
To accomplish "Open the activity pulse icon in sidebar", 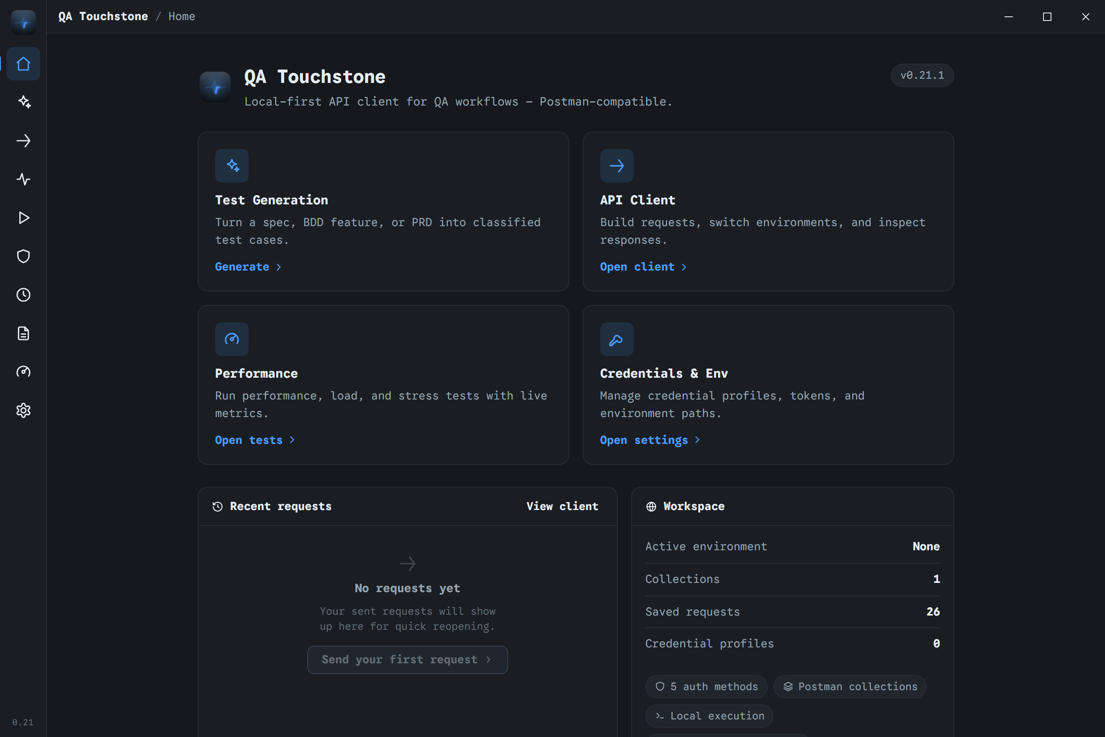I will pyautogui.click(x=23, y=179).
